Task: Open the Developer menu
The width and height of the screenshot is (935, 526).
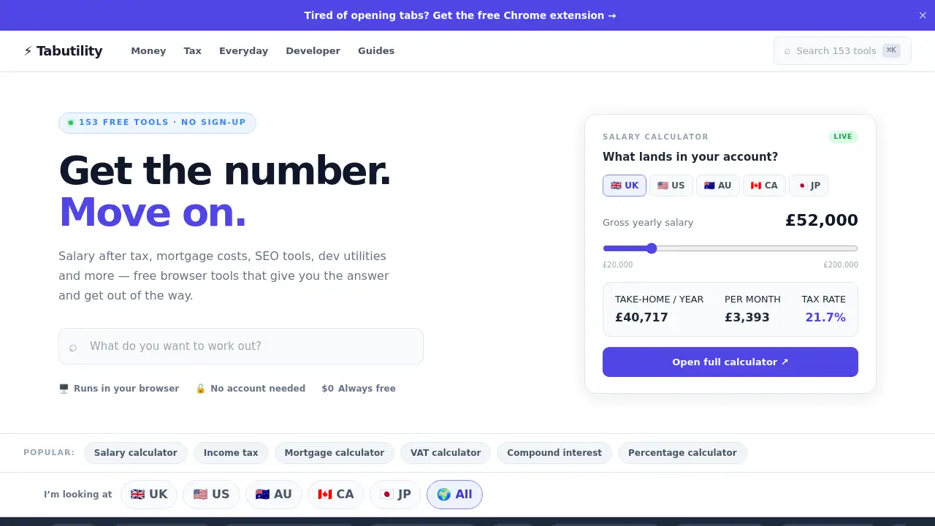Action: [313, 51]
